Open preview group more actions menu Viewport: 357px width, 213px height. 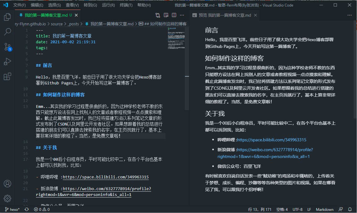click(x=350, y=15)
